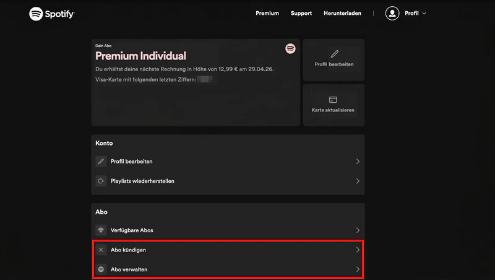Click the Spotify logo in the header
The image size is (495, 280).
tap(52, 14)
